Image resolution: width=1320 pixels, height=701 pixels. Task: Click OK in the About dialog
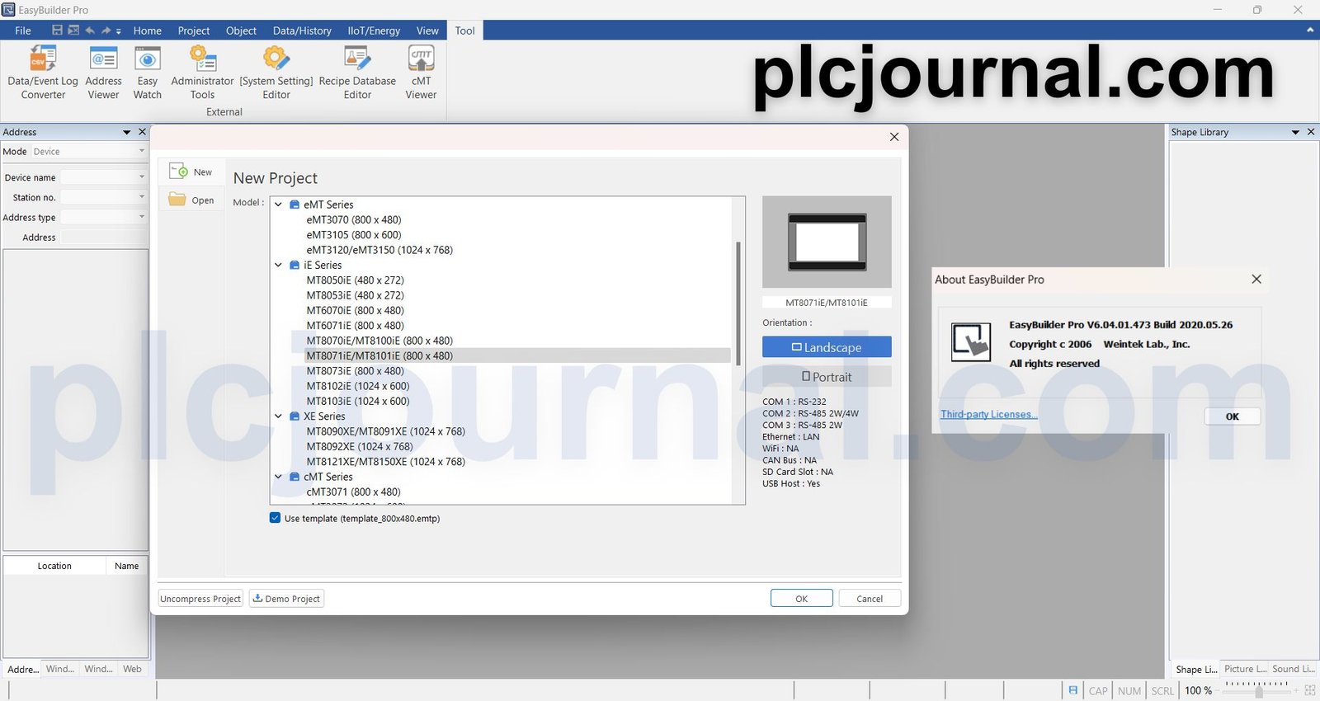coord(1233,416)
